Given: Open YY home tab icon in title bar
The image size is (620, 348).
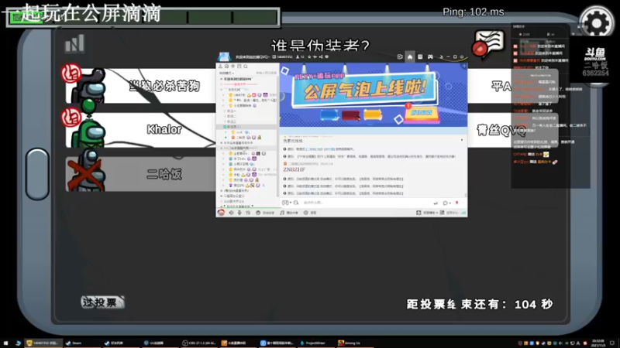Looking at the screenshot, I should (x=410, y=56).
